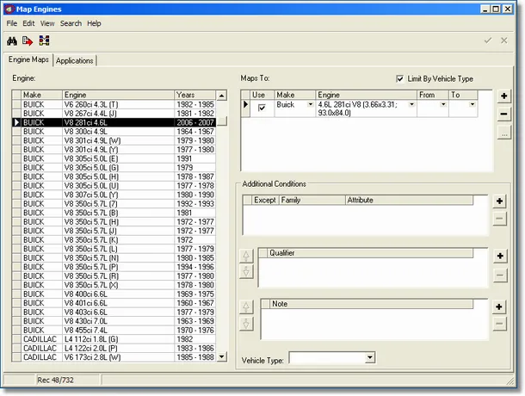This screenshot has height=396, width=525.
Task: Move Note up with arrow button
Action: 246,306
